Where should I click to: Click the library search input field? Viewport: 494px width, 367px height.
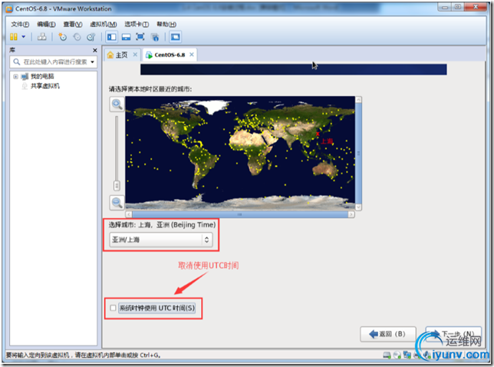pyautogui.click(x=54, y=61)
